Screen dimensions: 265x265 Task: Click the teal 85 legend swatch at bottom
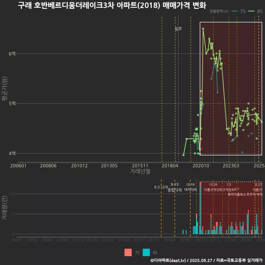tap(146, 252)
